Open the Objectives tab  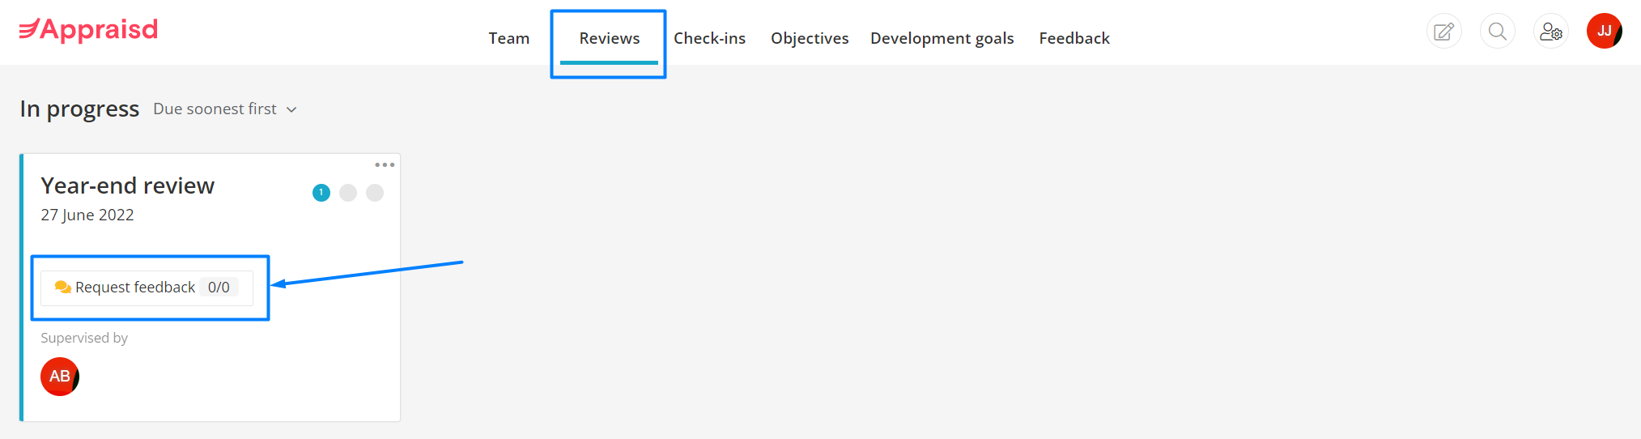pos(810,38)
